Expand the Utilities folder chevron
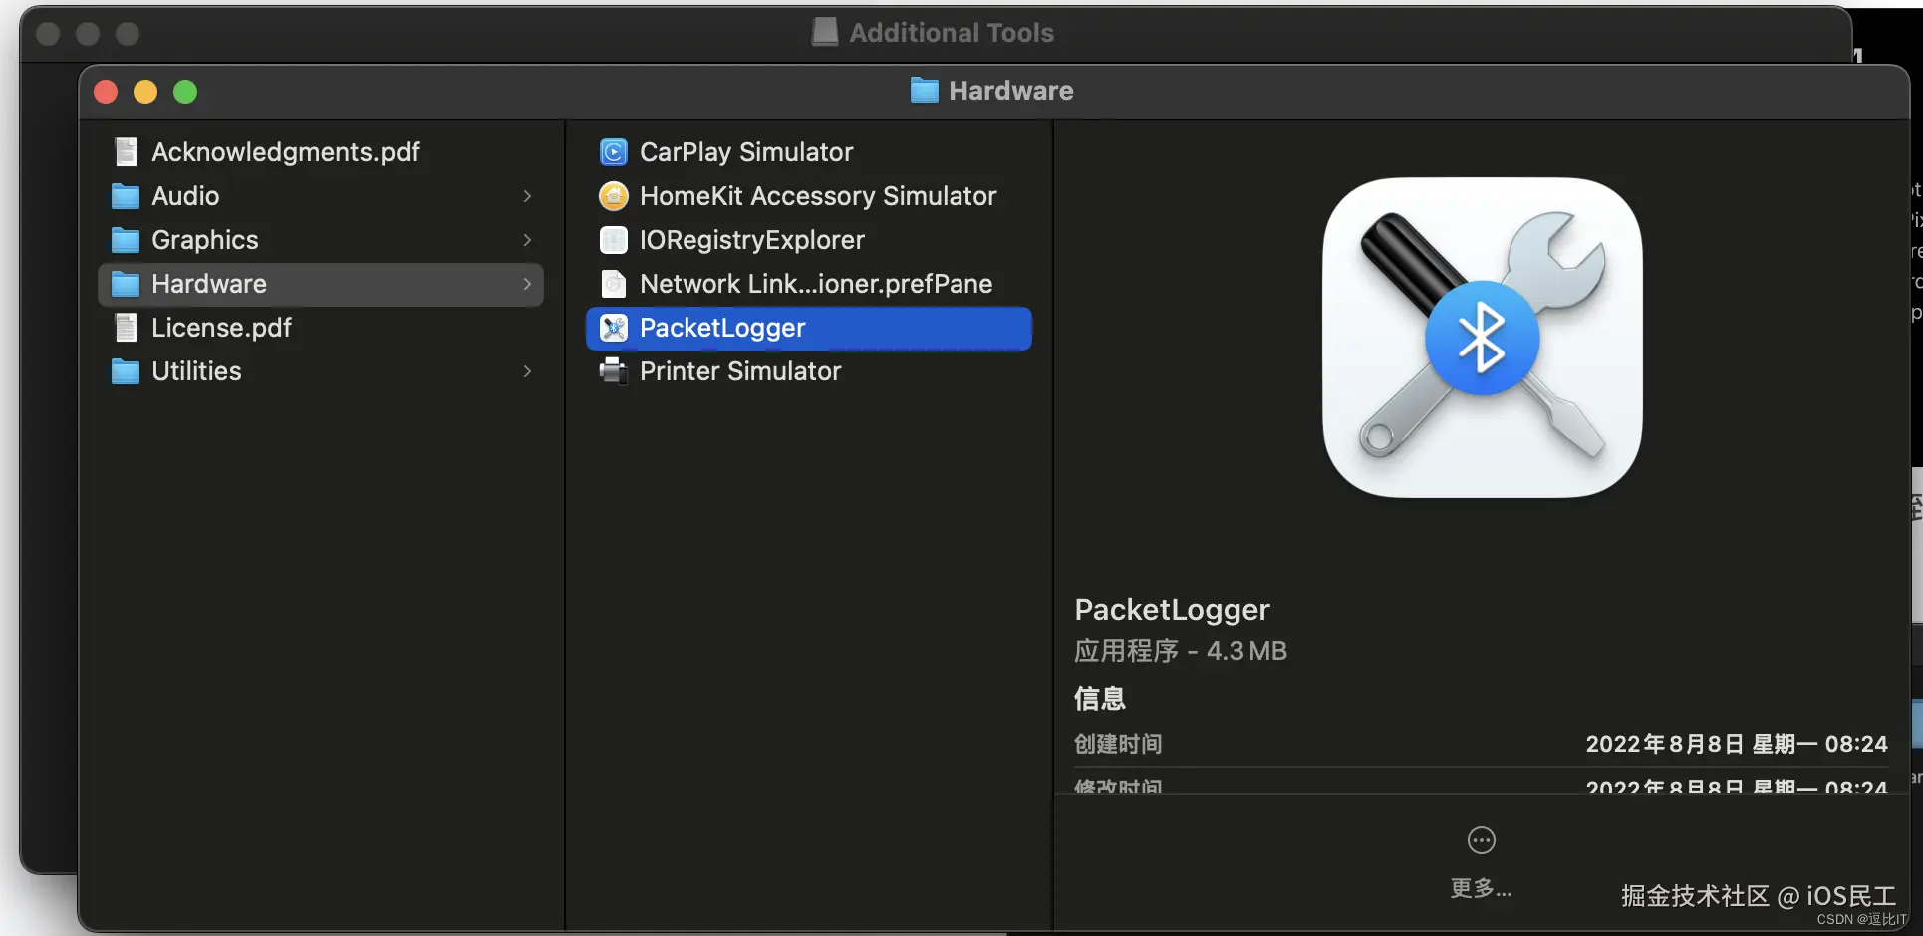The height and width of the screenshot is (936, 1923). [x=527, y=371]
